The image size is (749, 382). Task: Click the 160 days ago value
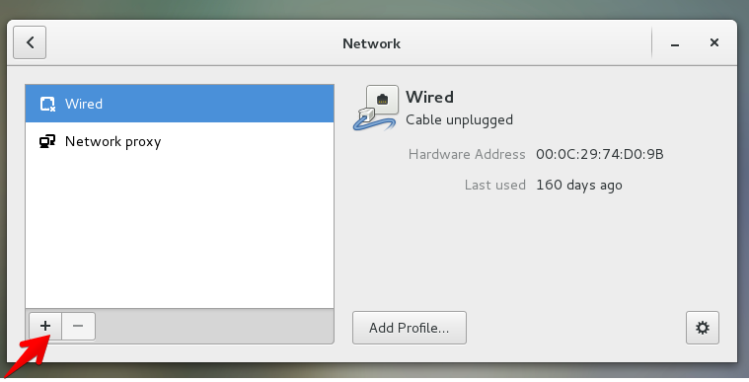click(x=579, y=185)
